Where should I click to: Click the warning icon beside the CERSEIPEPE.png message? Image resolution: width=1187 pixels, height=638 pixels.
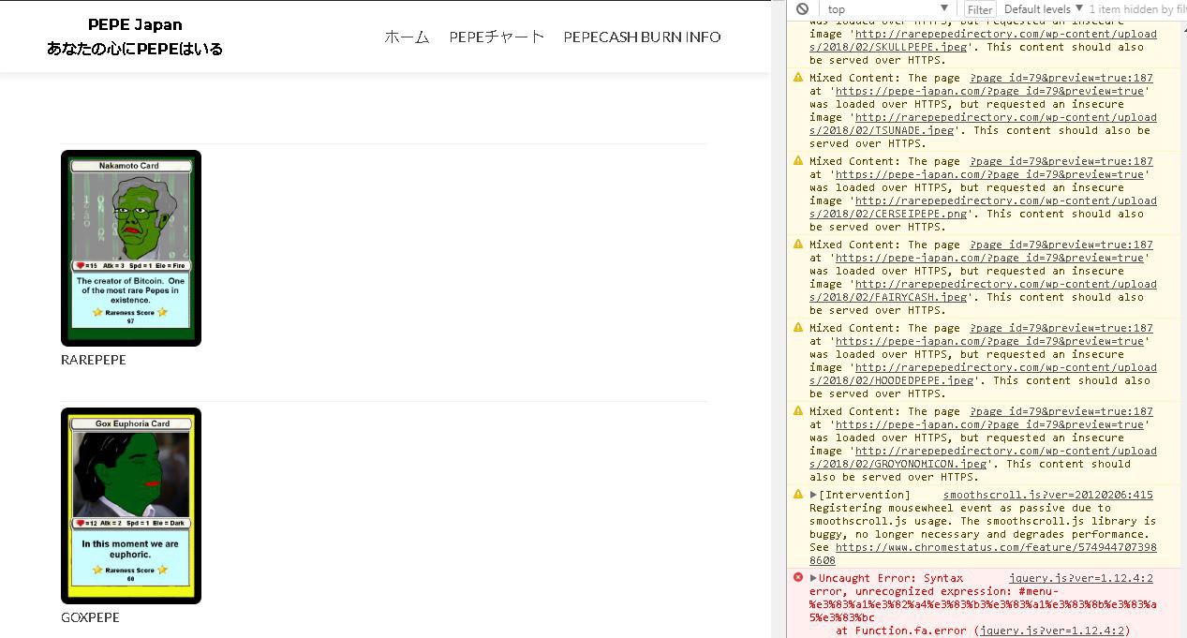point(798,161)
